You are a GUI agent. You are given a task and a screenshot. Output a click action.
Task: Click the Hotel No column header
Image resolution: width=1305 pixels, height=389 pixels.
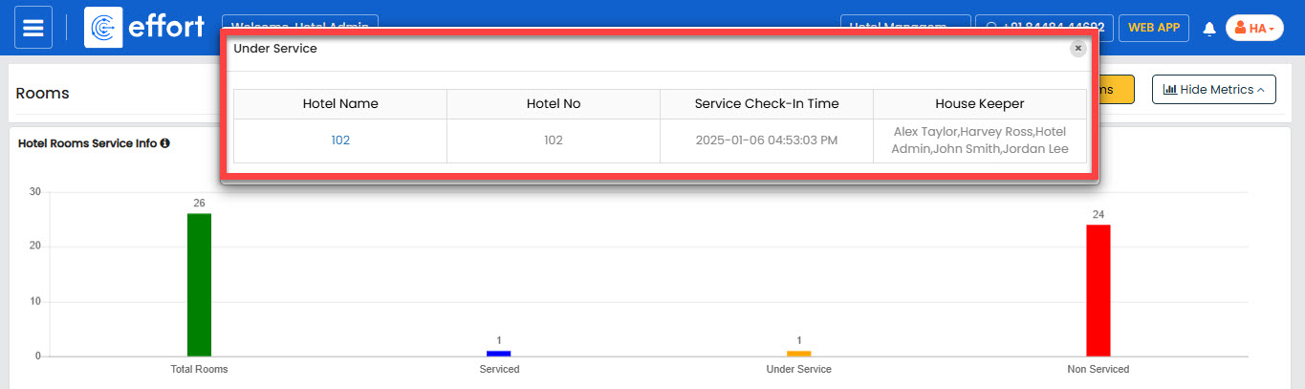pyautogui.click(x=553, y=104)
